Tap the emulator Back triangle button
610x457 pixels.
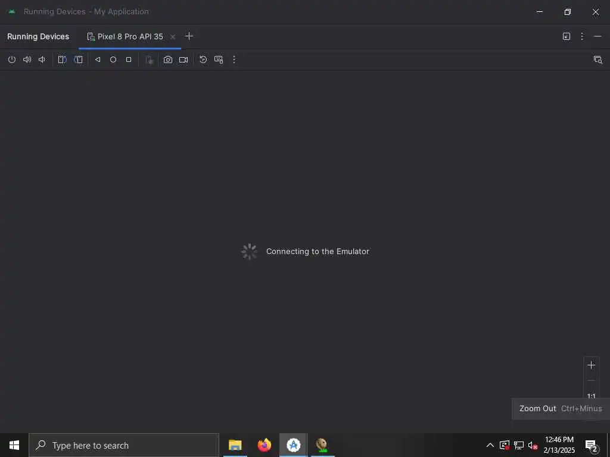(x=98, y=60)
